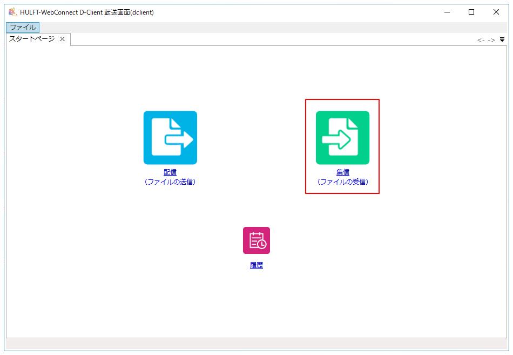513x355 pixels.
Task: Open the 配信 link
Action: [170, 172]
